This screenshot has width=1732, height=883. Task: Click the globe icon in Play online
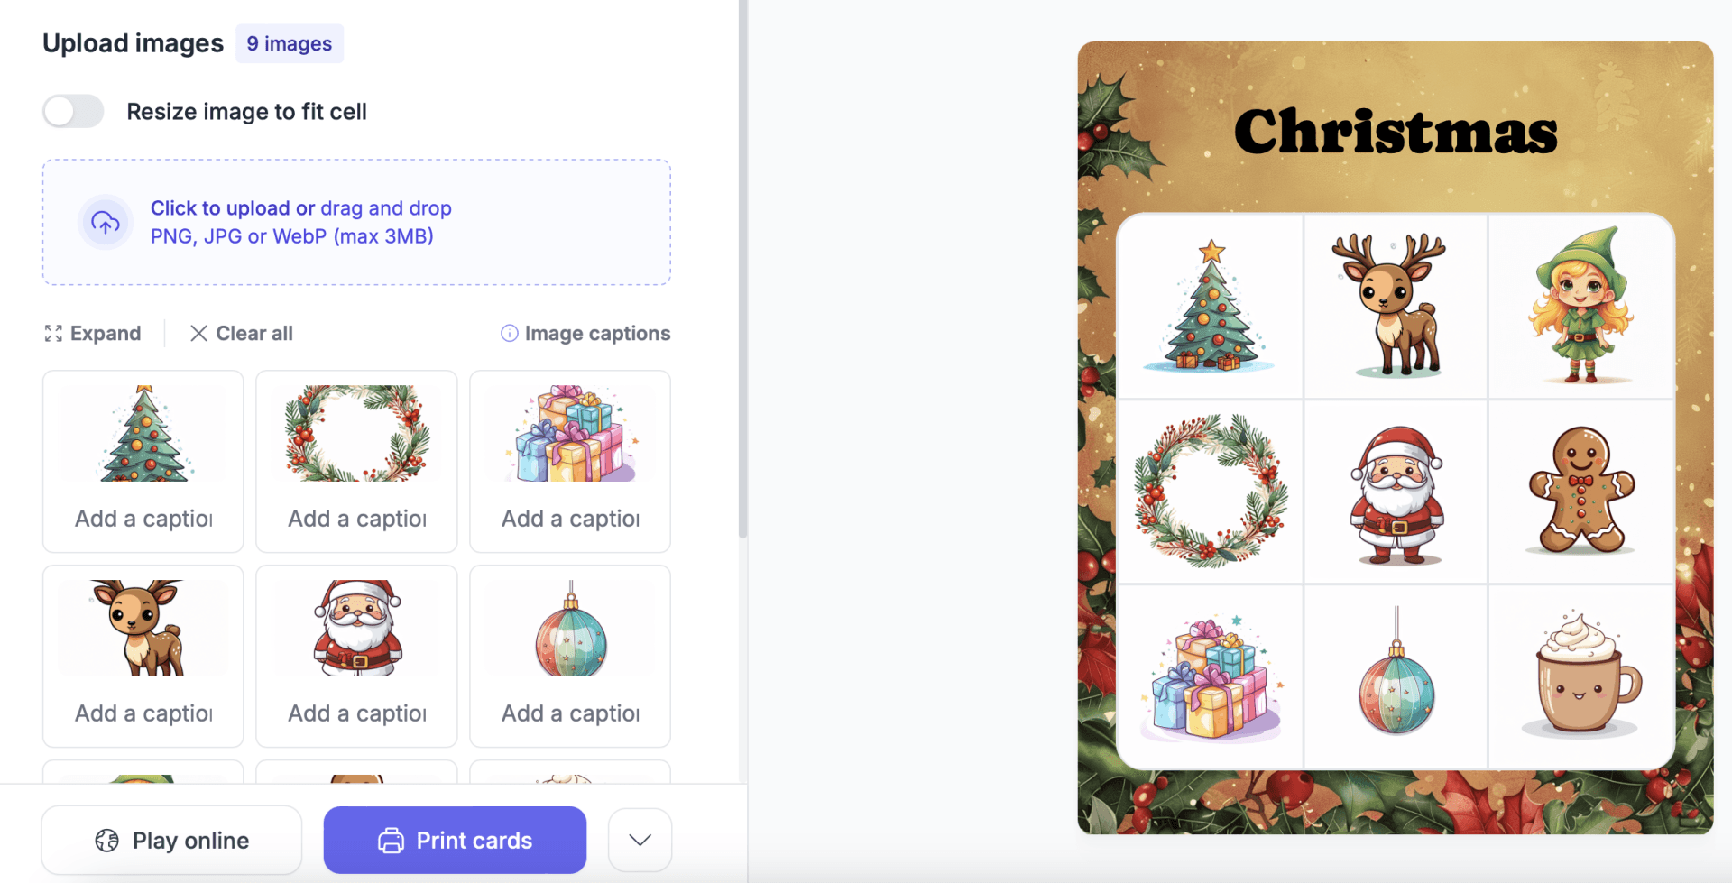pos(106,841)
